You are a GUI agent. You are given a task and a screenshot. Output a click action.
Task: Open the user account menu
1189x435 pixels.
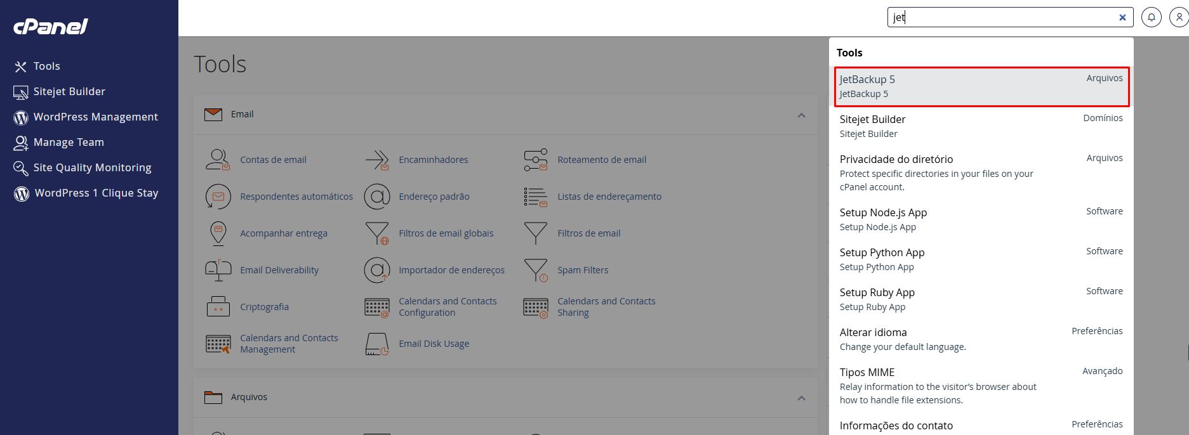1179,17
